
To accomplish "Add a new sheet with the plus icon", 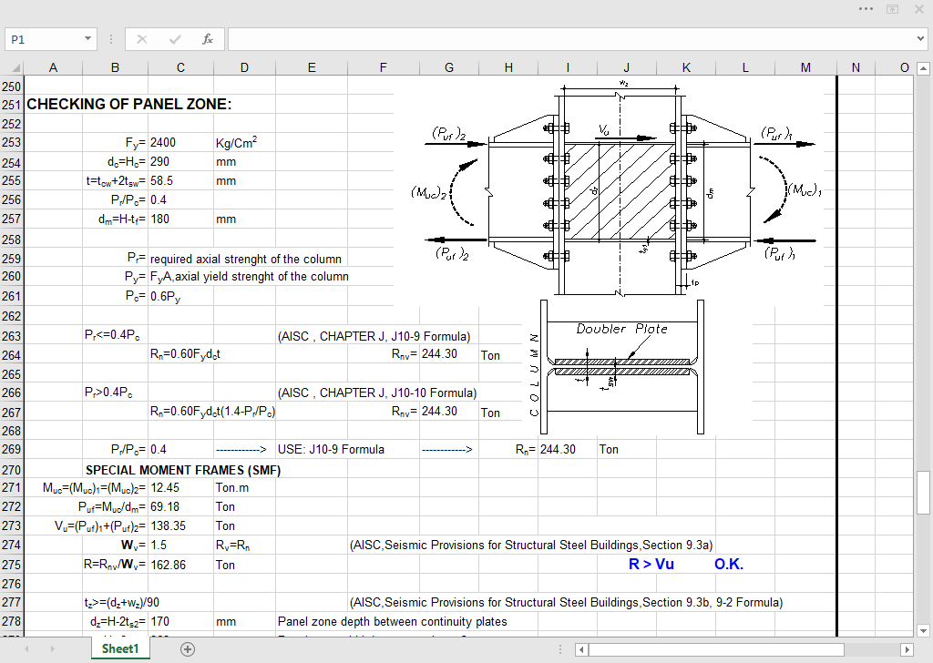I will tap(188, 649).
